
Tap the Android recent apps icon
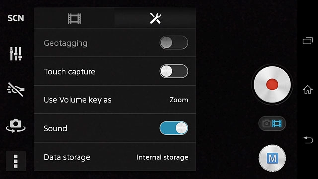coord(308,41)
